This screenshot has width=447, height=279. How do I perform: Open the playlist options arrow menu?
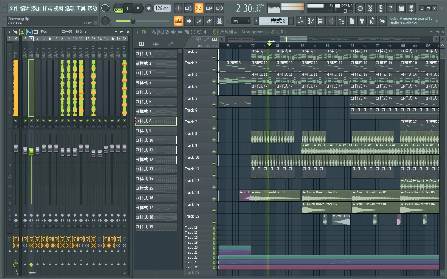coord(137,32)
